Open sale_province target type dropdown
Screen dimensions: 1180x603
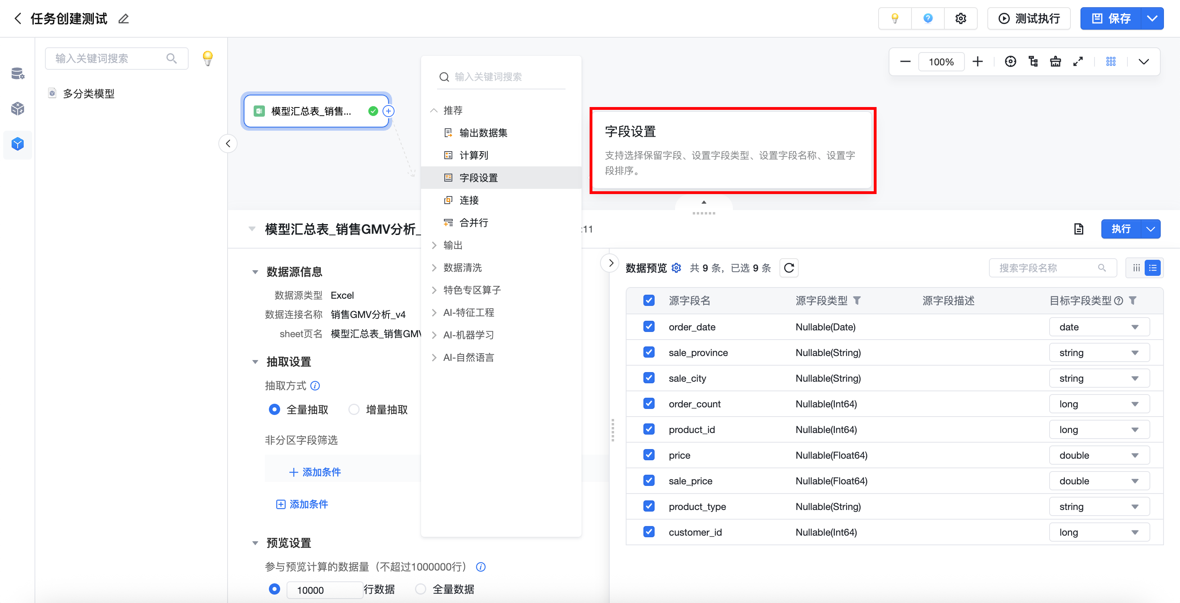[x=1099, y=353]
